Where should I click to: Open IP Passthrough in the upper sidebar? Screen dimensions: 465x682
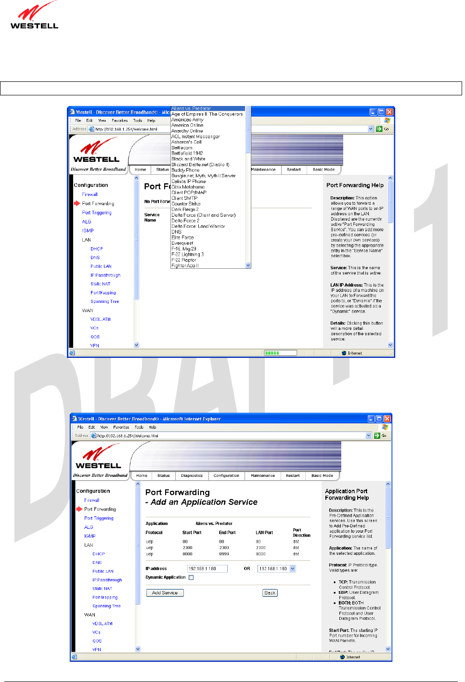coord(105,275)
